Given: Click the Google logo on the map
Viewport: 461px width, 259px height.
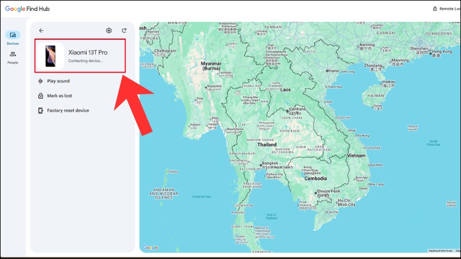Looking at the screenshot, I should click(150, 247).
